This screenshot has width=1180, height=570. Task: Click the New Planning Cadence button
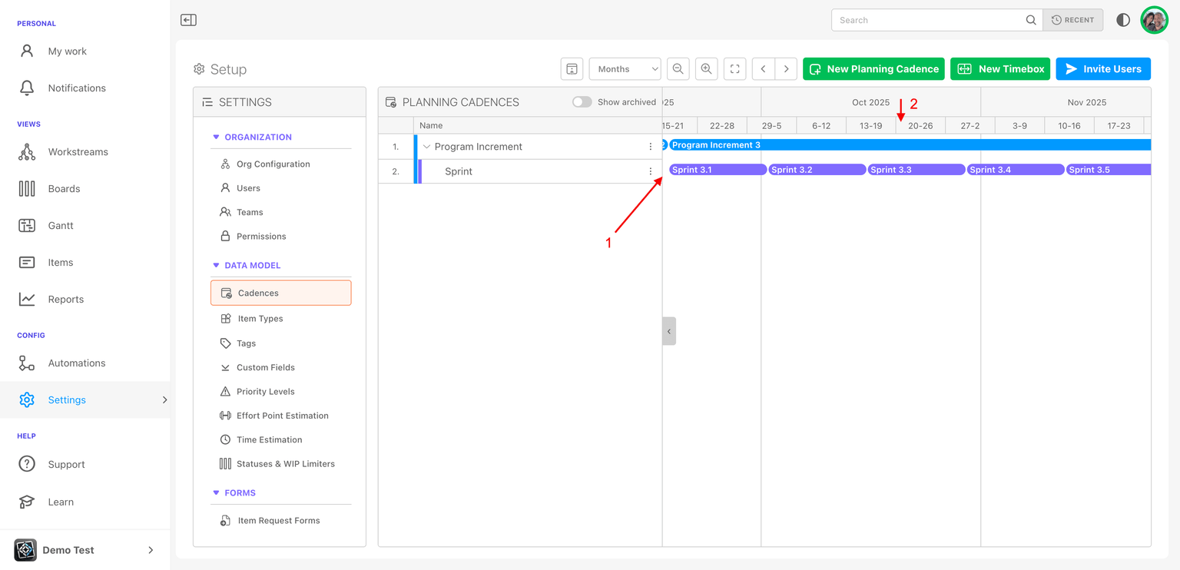874,69
